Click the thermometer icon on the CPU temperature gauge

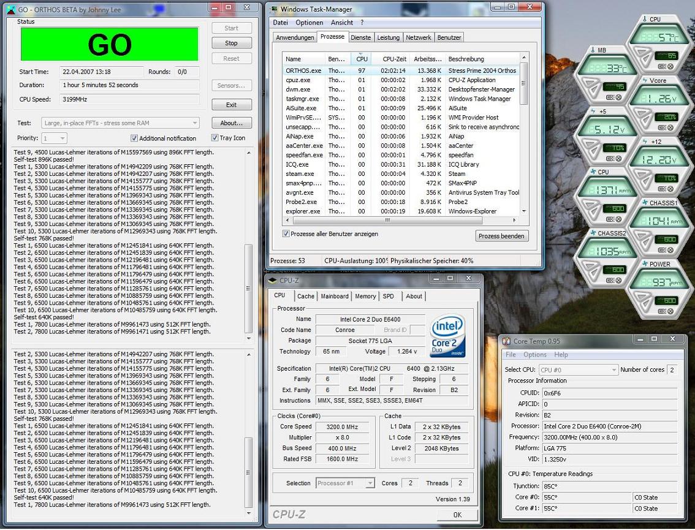[644, 19]
